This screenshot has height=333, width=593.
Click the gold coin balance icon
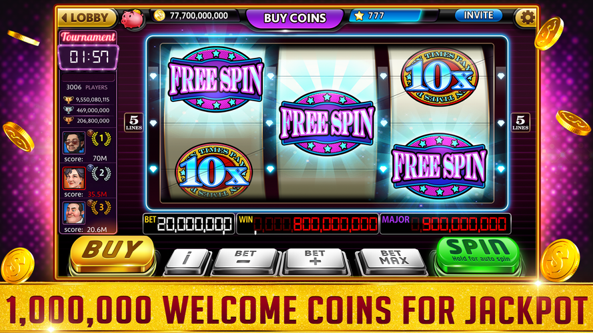(159, 15)
